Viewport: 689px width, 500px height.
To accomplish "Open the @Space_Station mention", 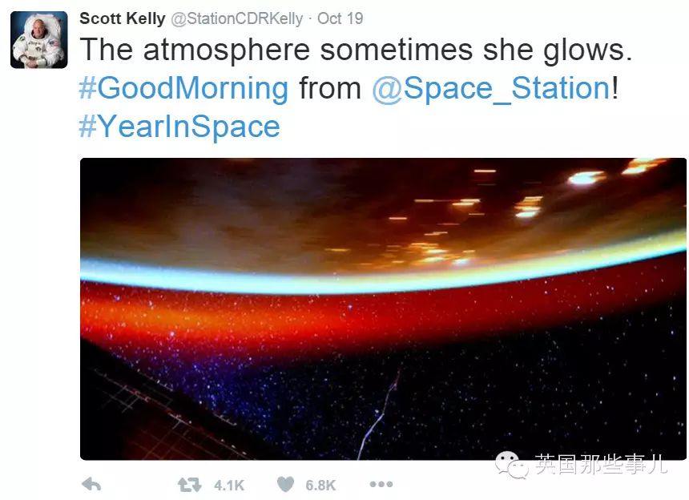I will (491, 89).
